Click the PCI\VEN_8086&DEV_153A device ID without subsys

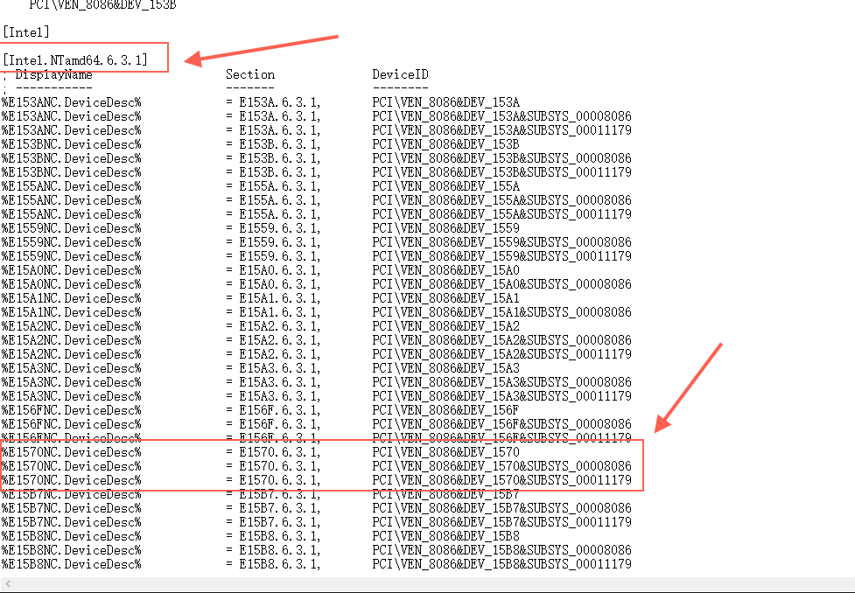(x=446, y=102)
